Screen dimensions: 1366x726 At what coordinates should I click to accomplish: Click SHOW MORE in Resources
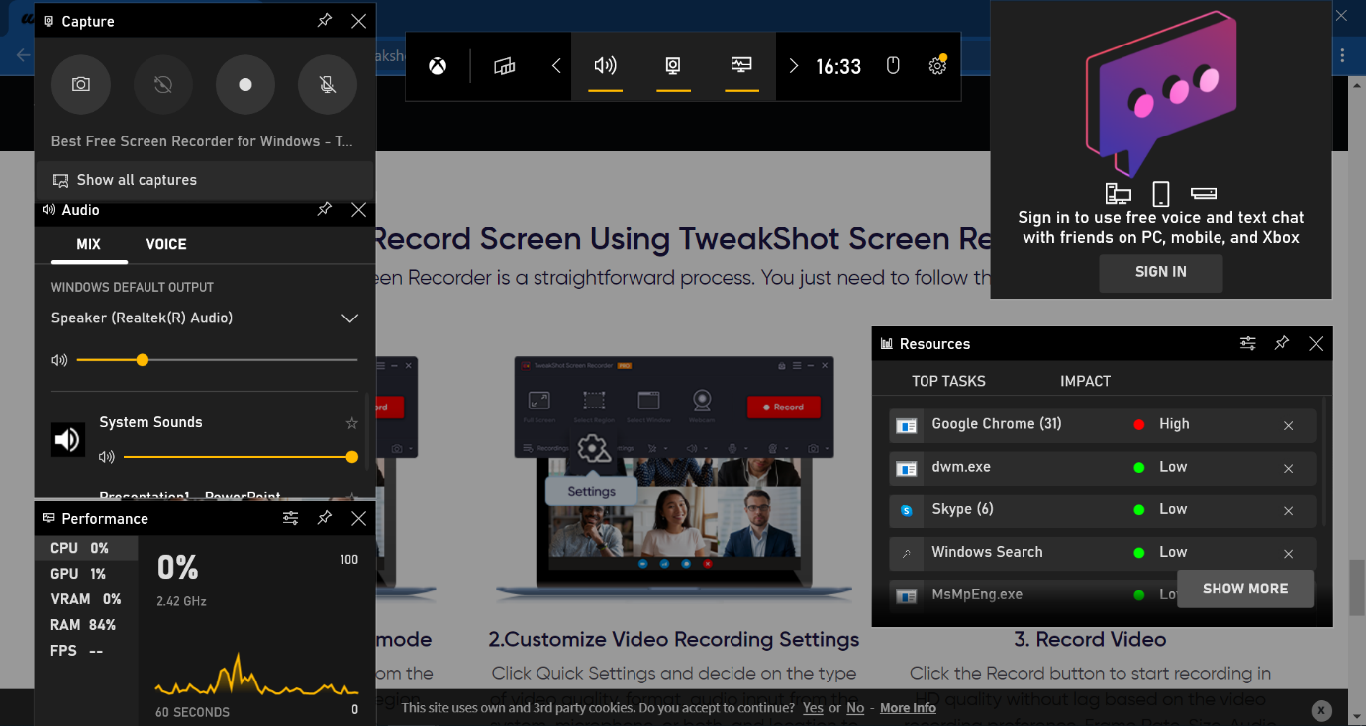(1245, 589)
